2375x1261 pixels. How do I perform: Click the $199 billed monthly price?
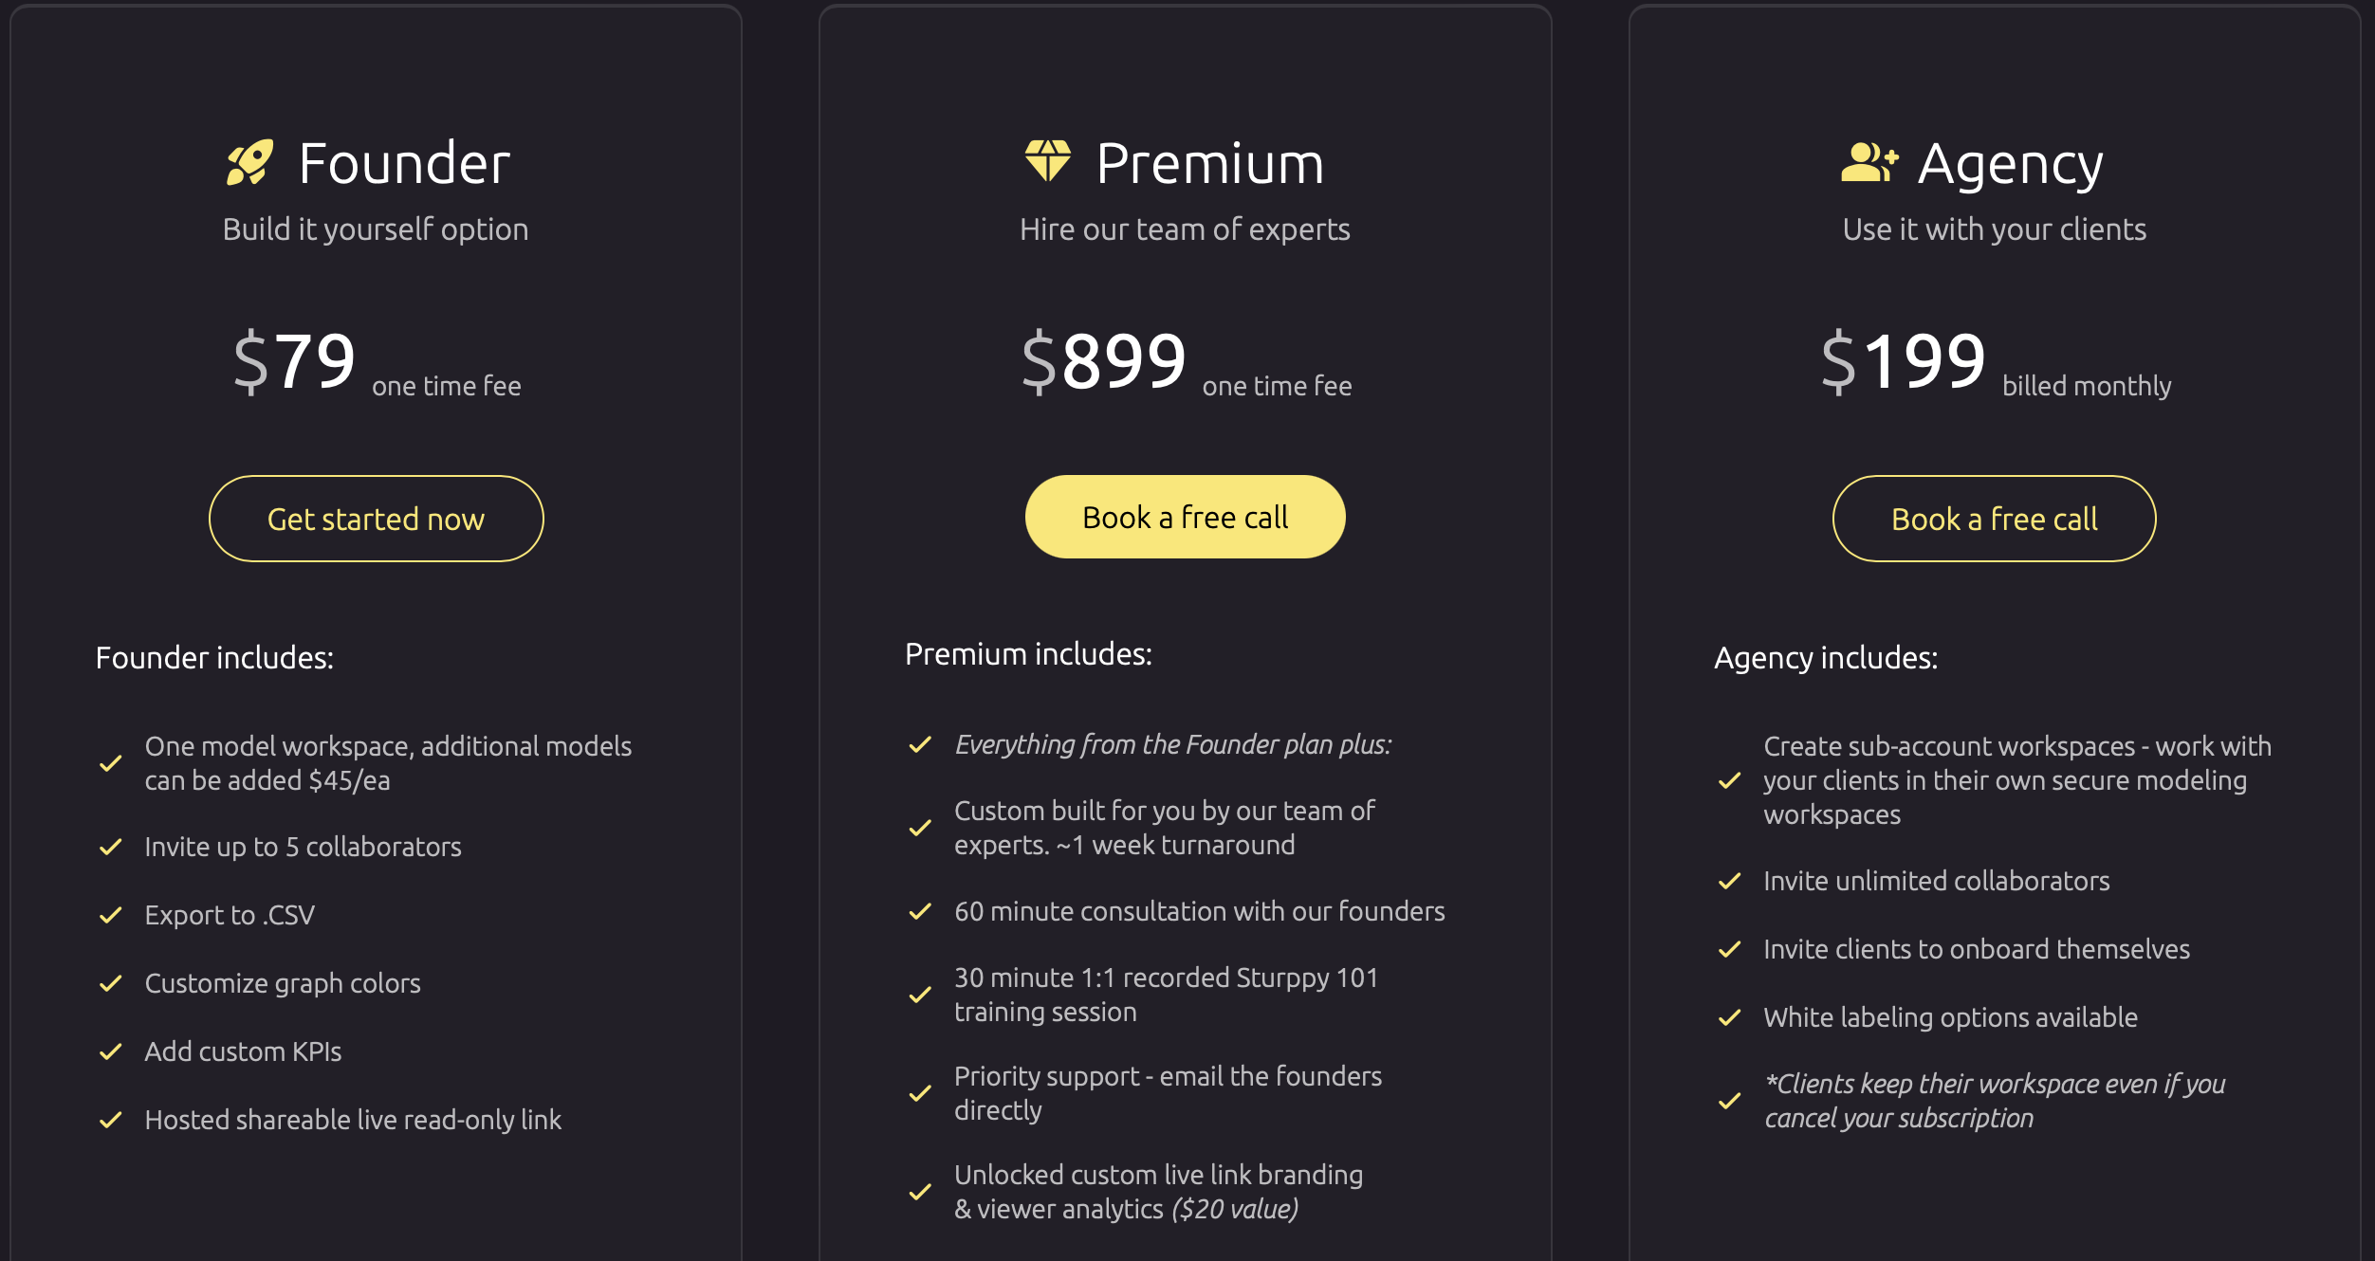[1996, 362]
